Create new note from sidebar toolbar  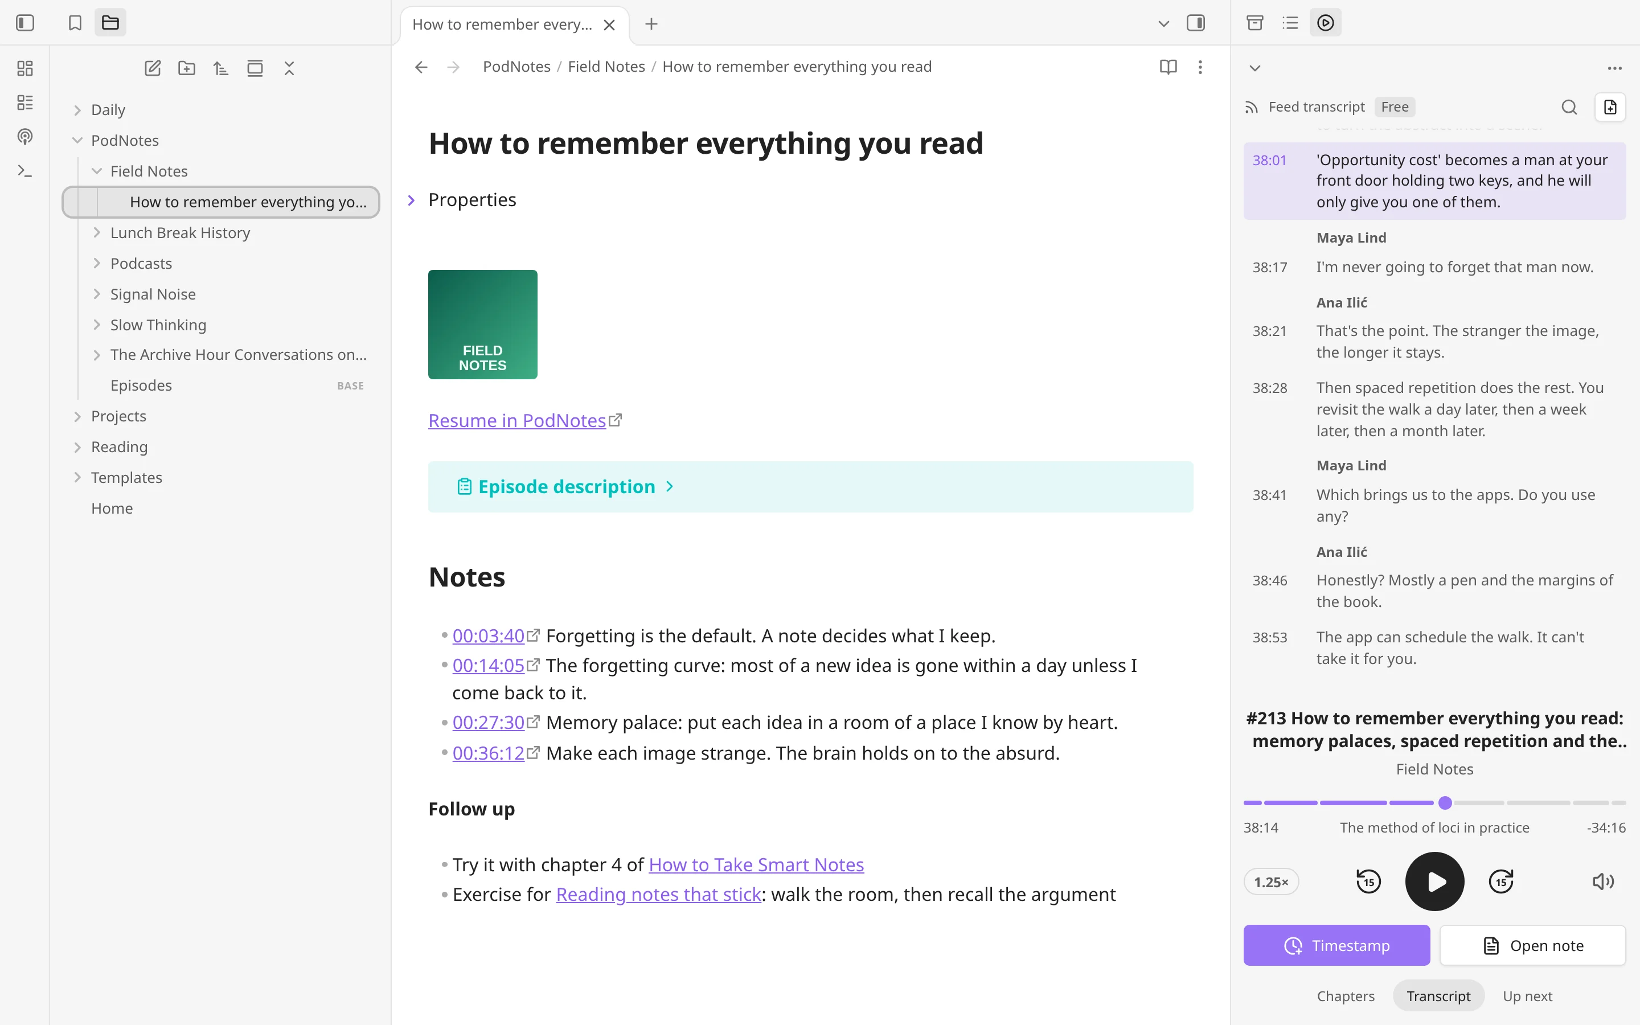click(153, 68)
